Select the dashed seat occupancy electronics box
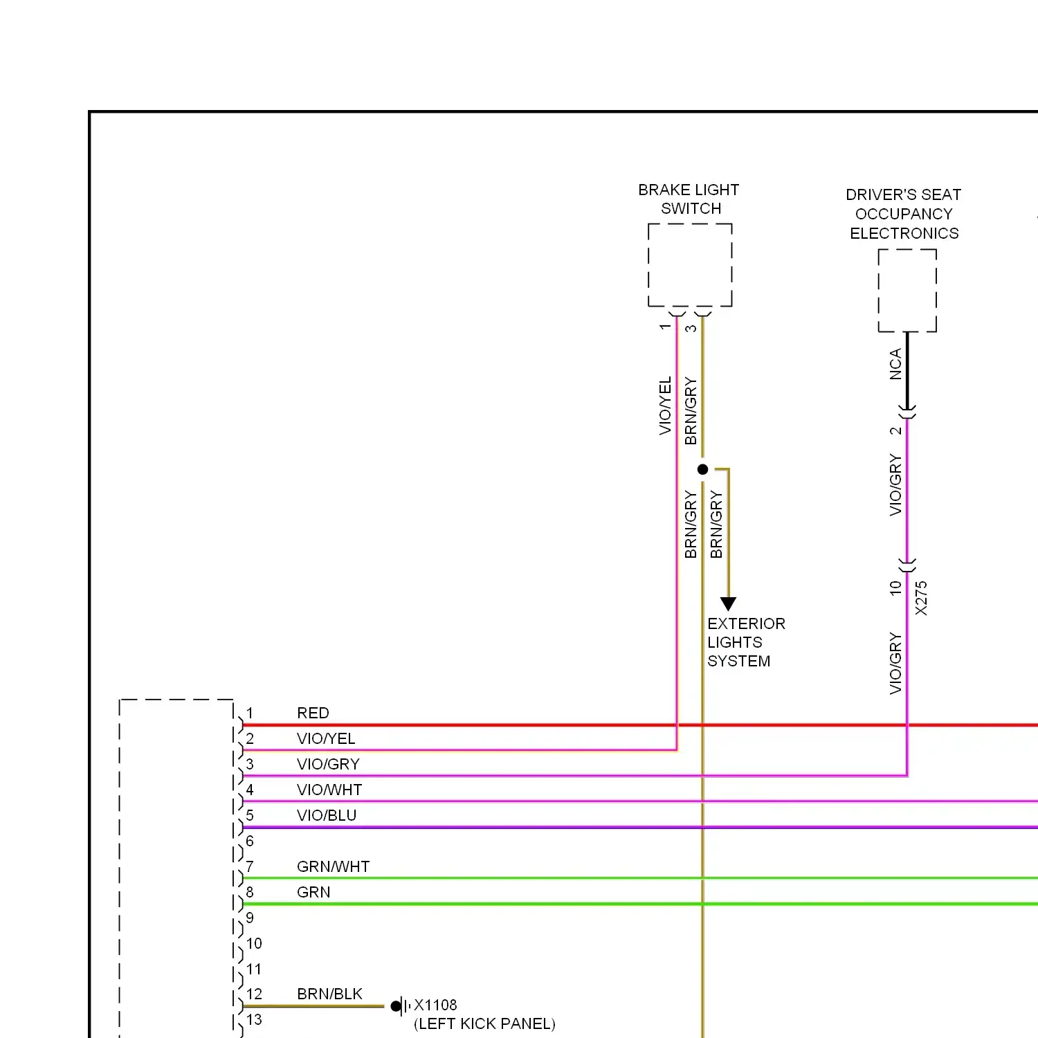 tap(907, 291)
